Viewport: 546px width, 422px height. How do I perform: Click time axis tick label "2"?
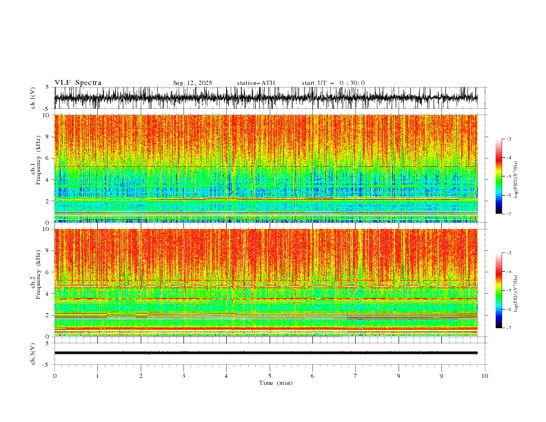coord(141,376)
